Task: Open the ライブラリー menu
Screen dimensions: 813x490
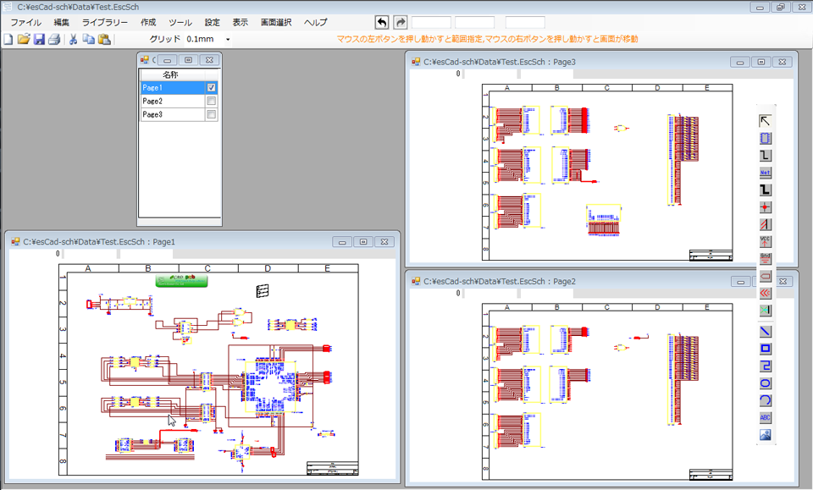Action: [105, 22]
